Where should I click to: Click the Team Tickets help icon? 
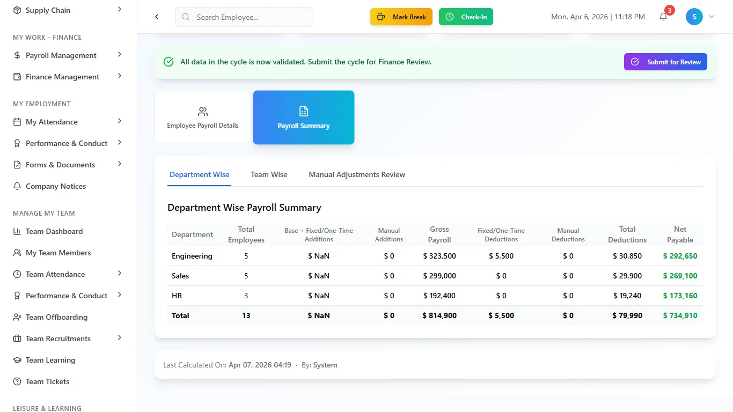pos(17,381)
